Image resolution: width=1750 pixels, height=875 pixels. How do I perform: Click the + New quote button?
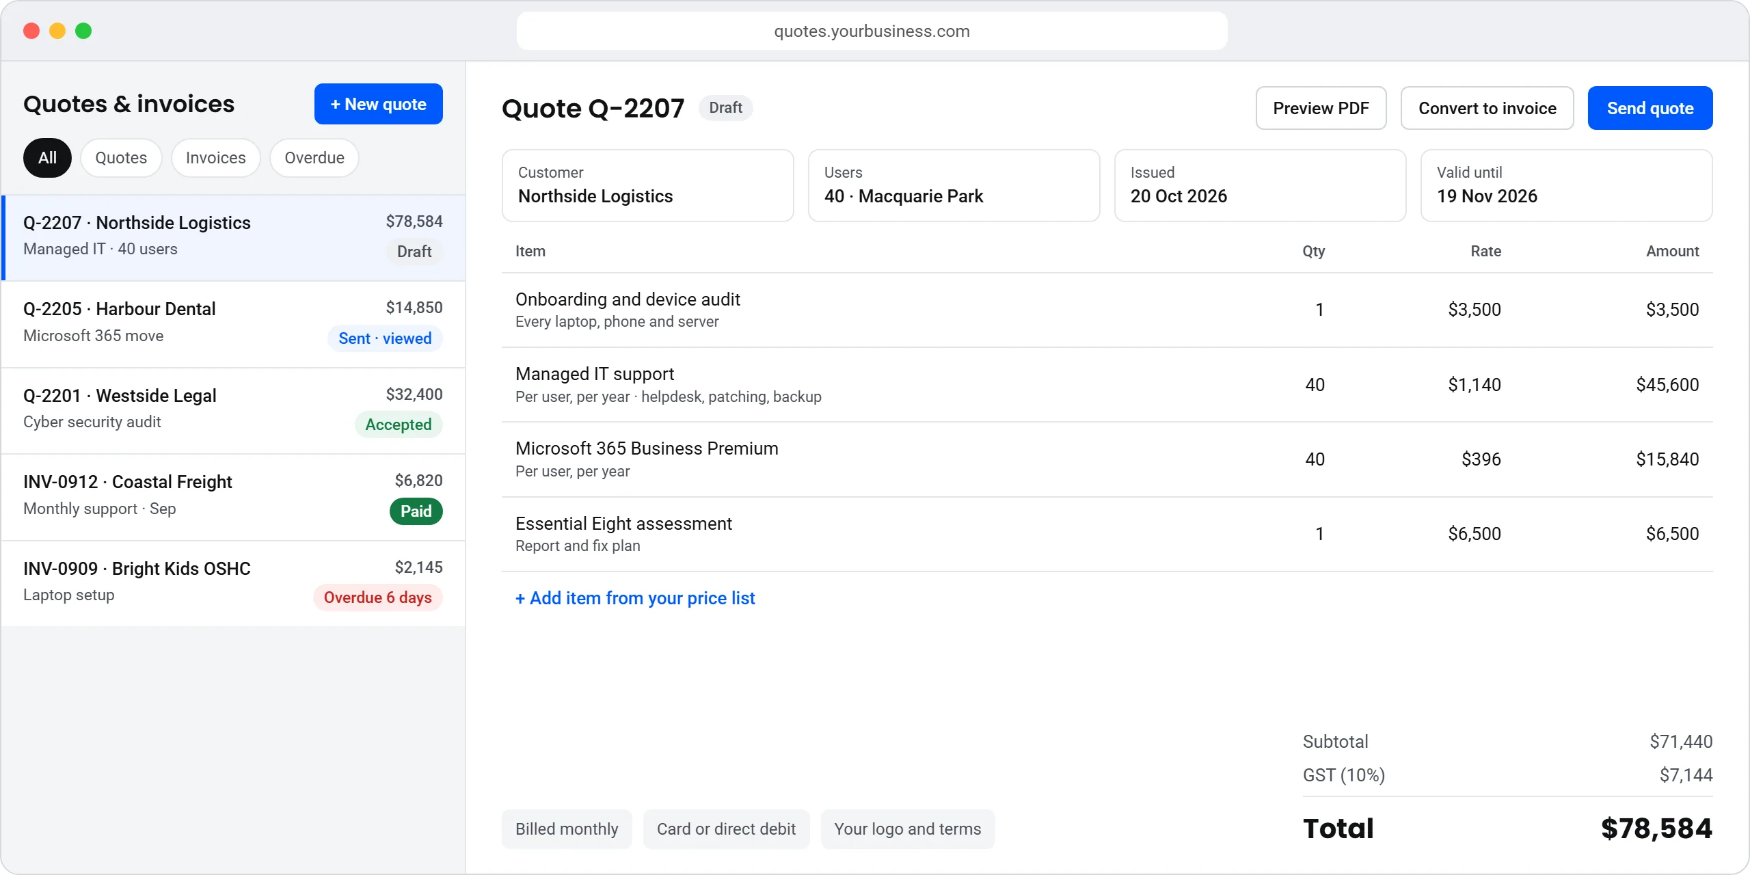tap(378, 104)
